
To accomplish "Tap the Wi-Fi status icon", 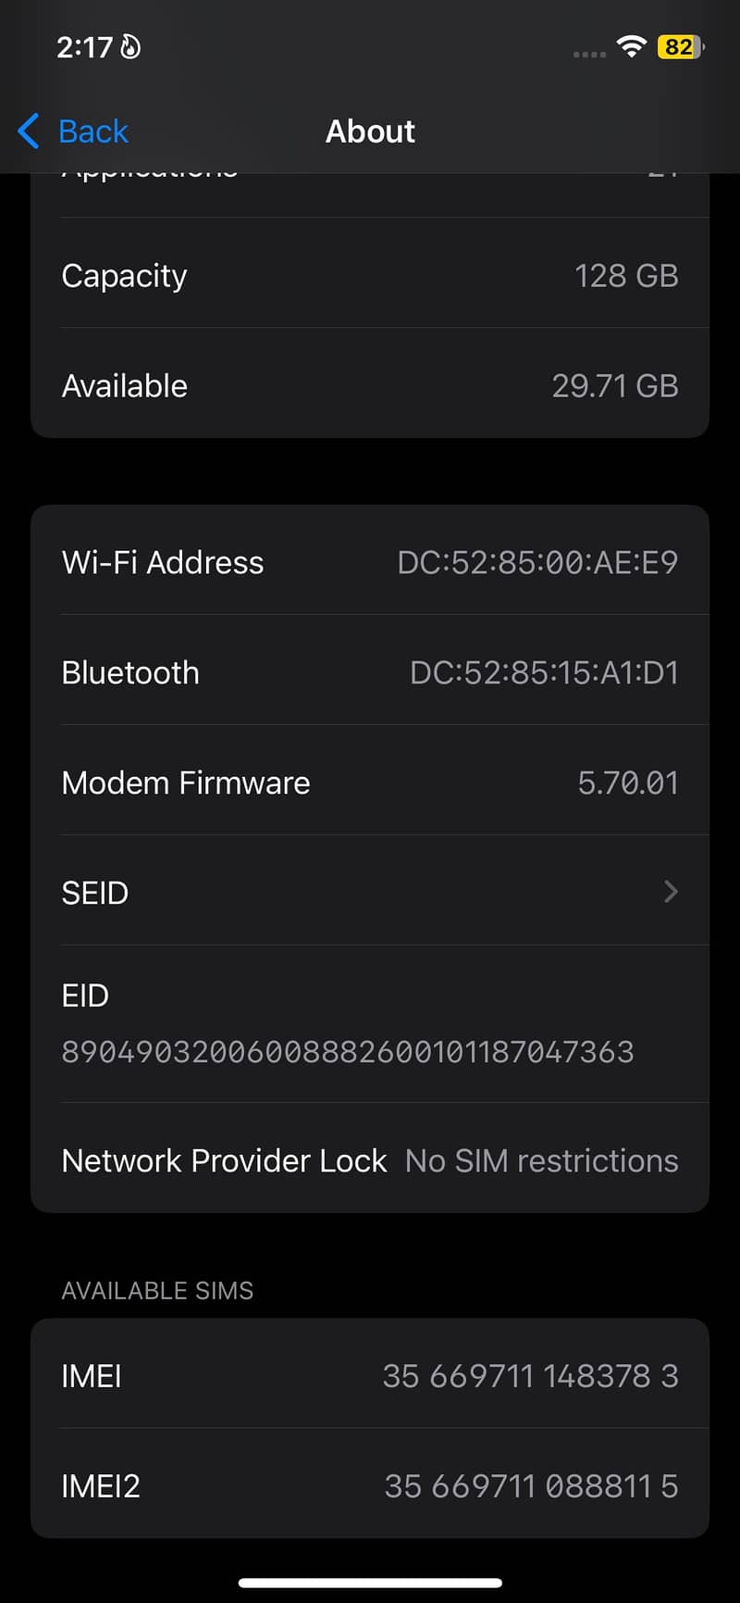I will [632, 46].
